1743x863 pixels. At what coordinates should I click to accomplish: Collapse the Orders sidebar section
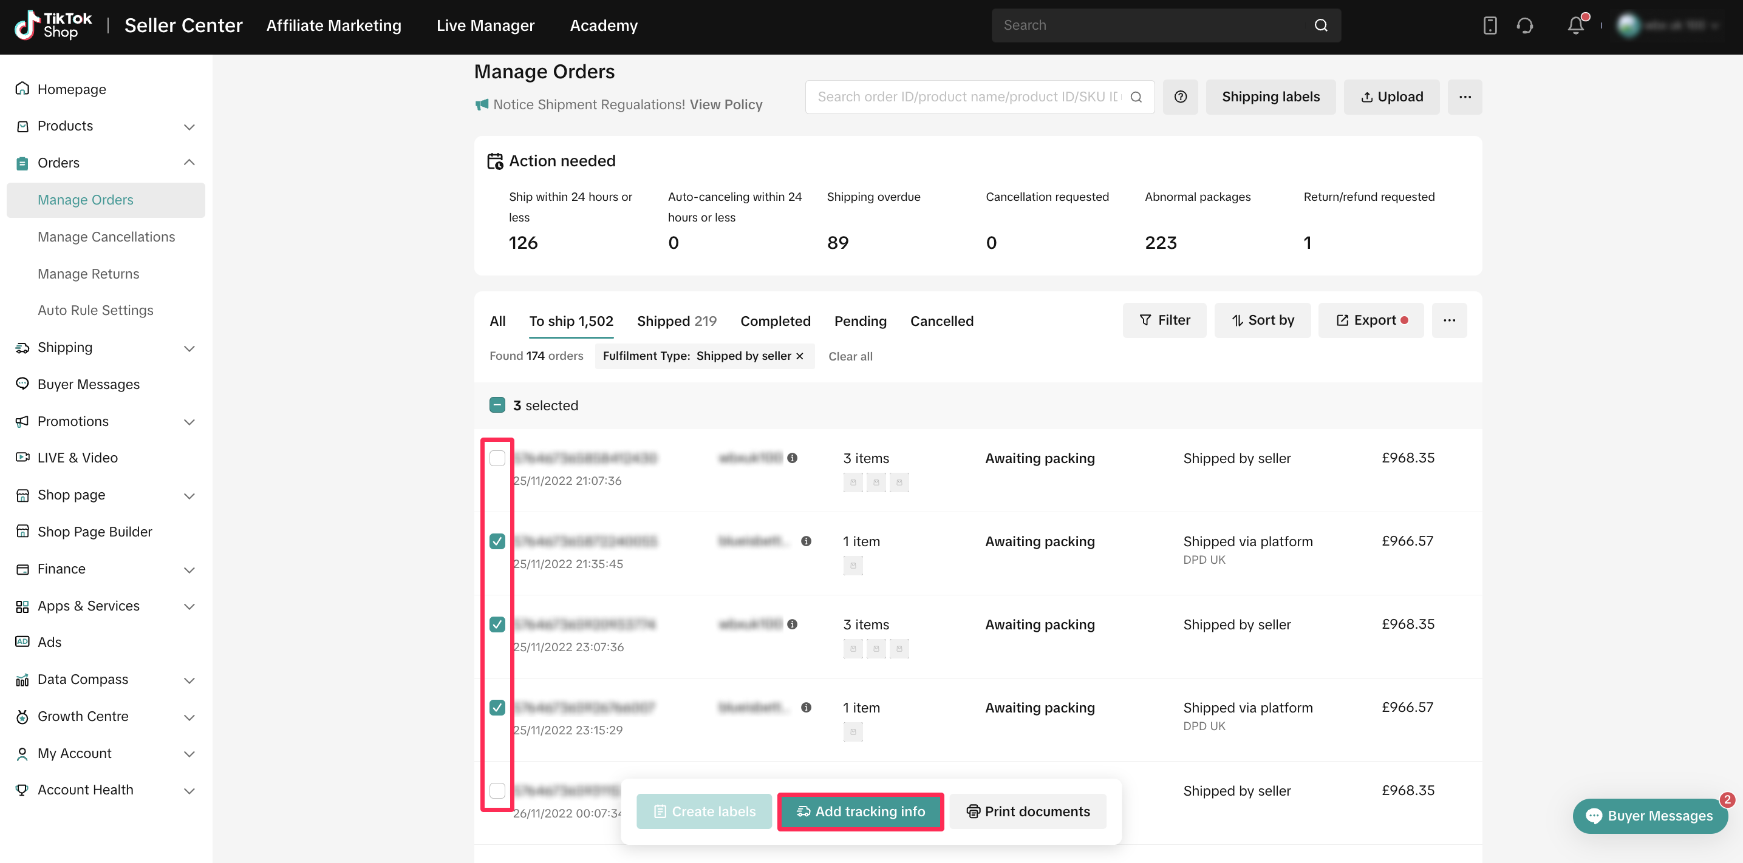(x=189, y=162)
